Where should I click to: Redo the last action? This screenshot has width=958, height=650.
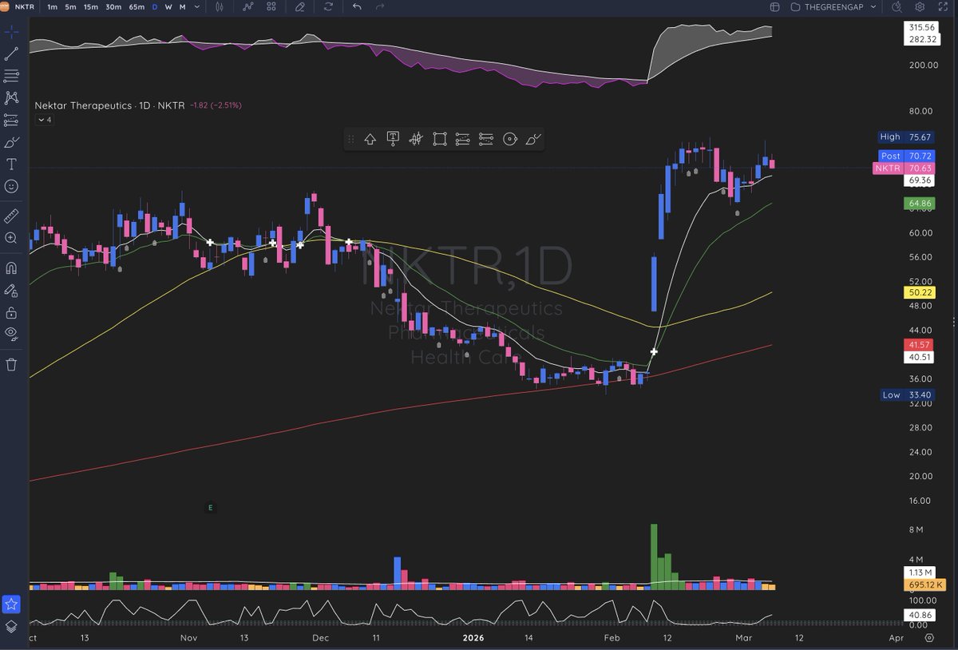(x=380, y=6)
